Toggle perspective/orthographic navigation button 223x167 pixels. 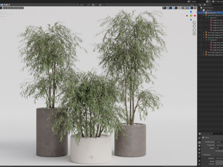(194, 34)
